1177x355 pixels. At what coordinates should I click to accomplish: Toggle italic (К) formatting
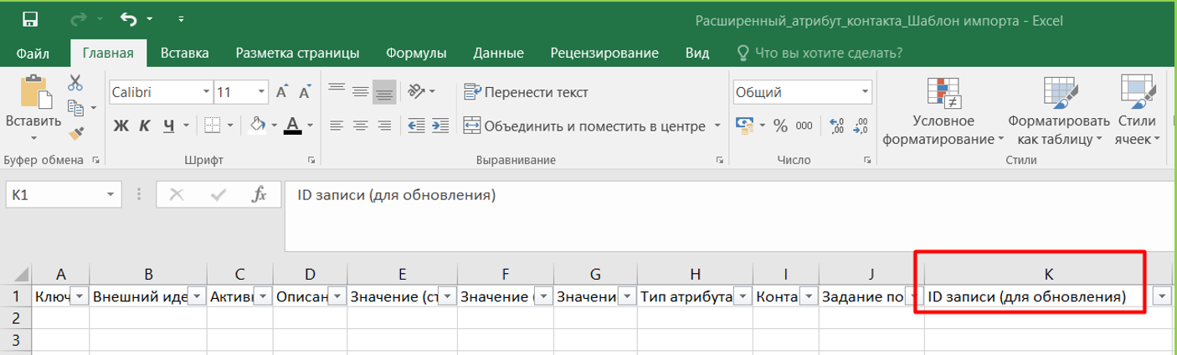(145, 126)
